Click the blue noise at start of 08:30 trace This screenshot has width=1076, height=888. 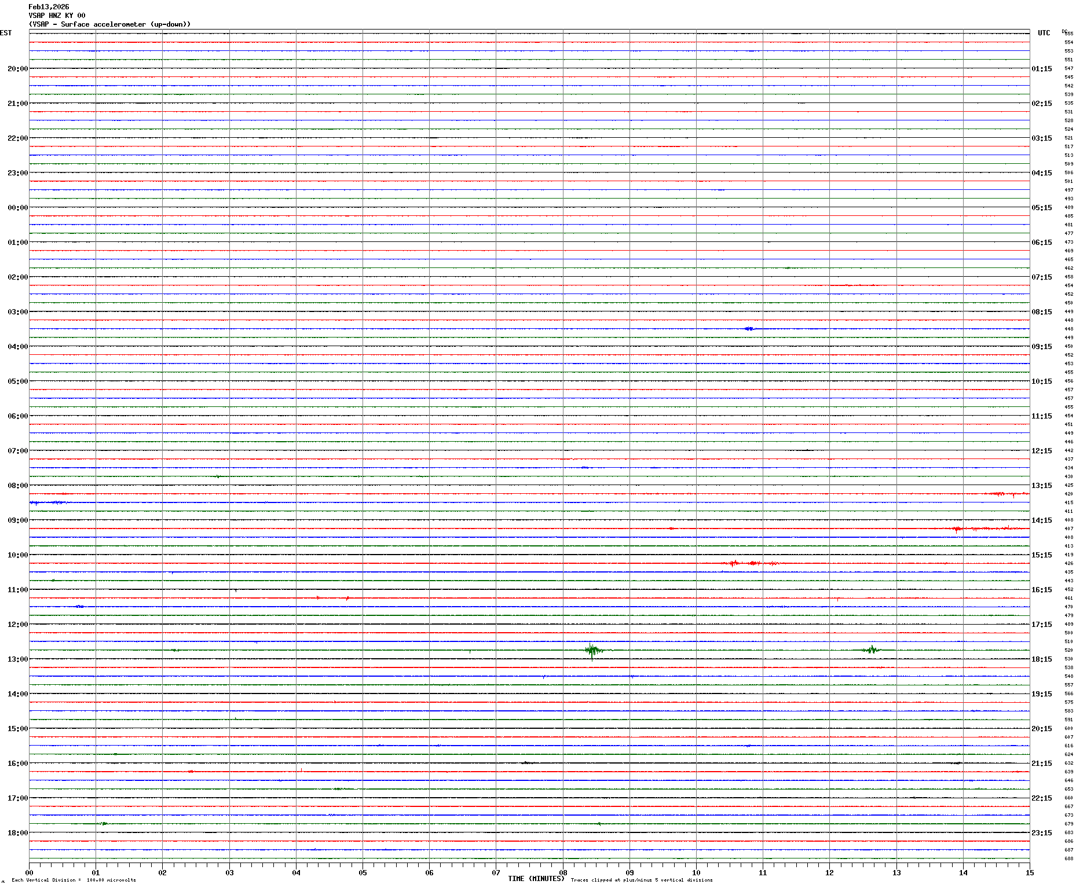click(46, 502)
